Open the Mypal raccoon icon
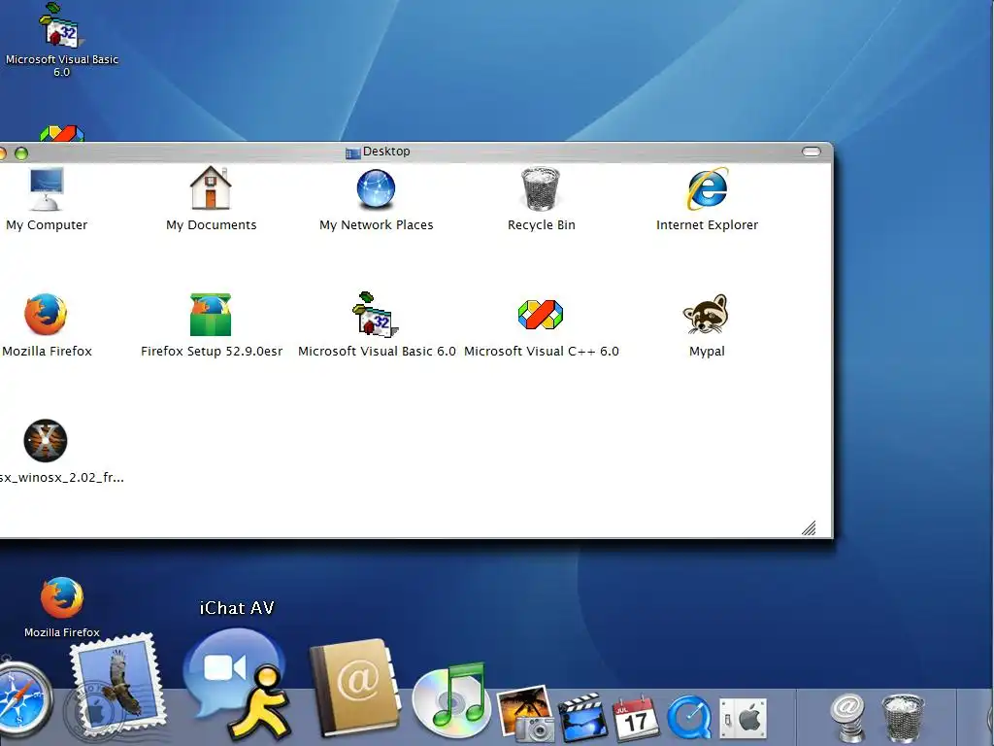The image size is (994, 746). (707, 314)
